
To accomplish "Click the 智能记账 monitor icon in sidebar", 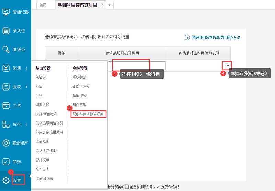I will click(x=6, y=12).
